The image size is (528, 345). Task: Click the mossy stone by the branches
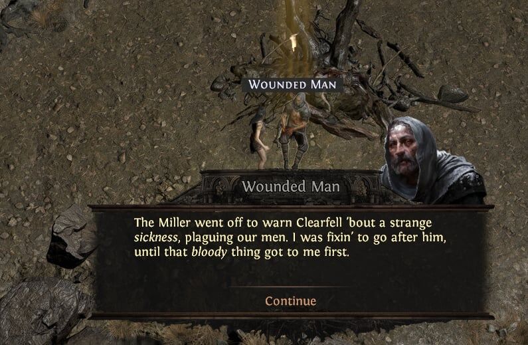pyautogui.click(x=453, y=94)
